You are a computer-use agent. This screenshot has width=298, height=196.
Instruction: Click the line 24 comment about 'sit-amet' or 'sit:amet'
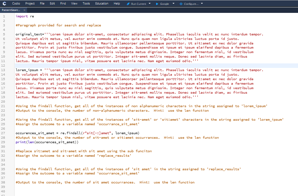point(150,119)
